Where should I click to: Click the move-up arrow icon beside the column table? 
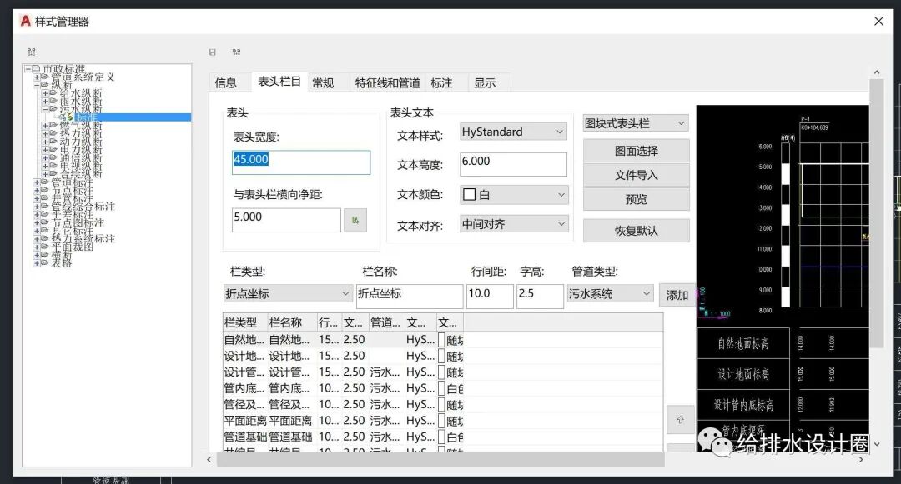[682, 421]
